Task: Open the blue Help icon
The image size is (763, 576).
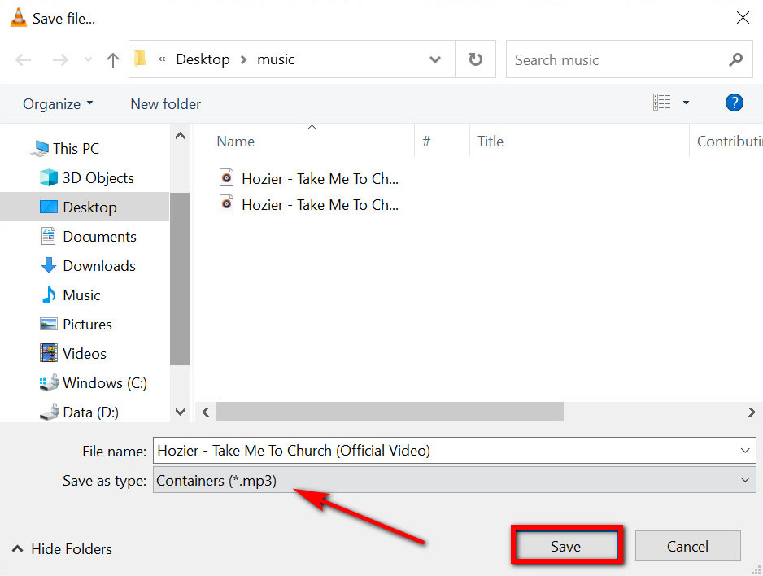Action: pos(734,103)
